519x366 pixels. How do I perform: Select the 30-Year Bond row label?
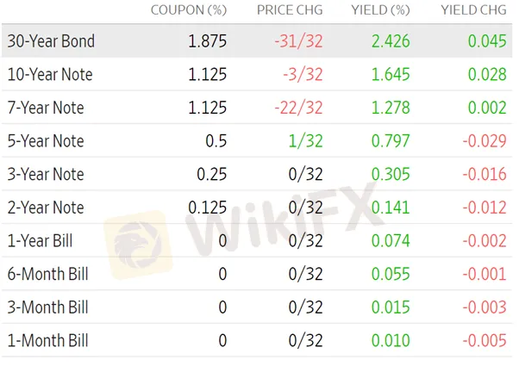click(x=50, y=41)
